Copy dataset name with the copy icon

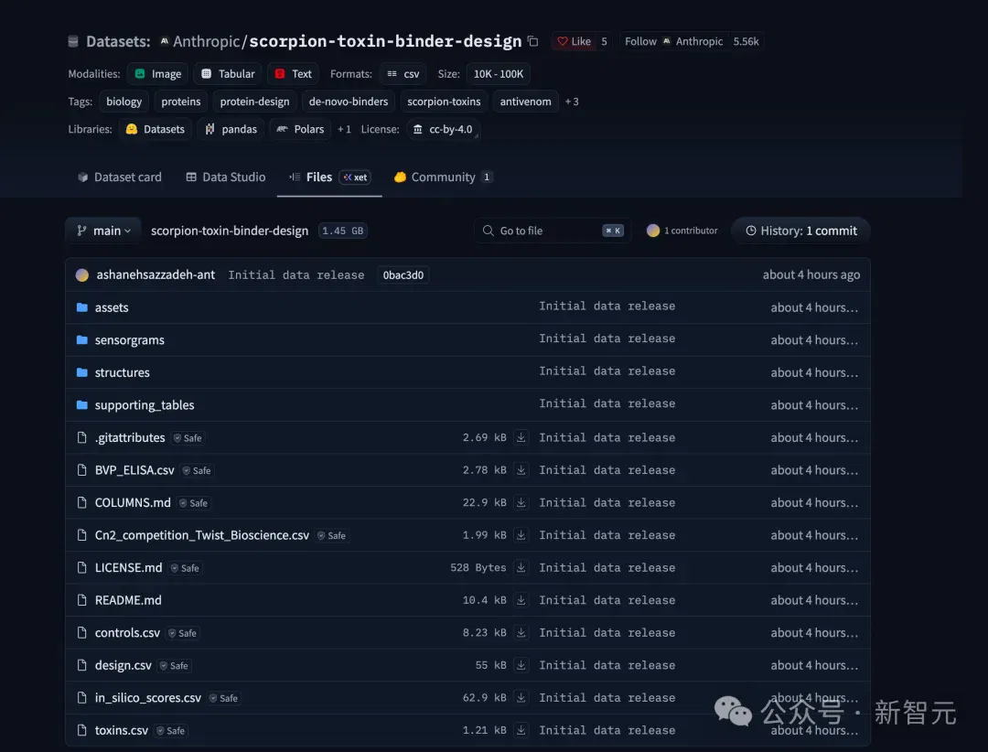(533, 41)
